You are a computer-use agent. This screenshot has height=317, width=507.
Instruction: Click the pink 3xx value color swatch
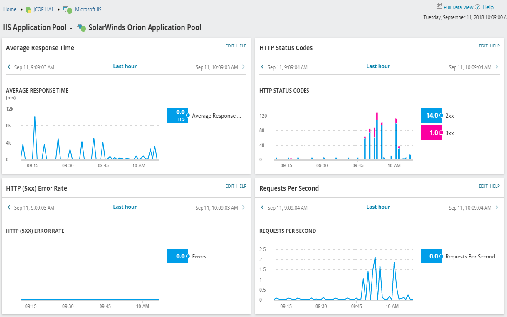431,133
